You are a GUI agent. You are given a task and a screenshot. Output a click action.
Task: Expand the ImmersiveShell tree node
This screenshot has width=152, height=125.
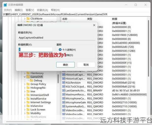[25, 95]
